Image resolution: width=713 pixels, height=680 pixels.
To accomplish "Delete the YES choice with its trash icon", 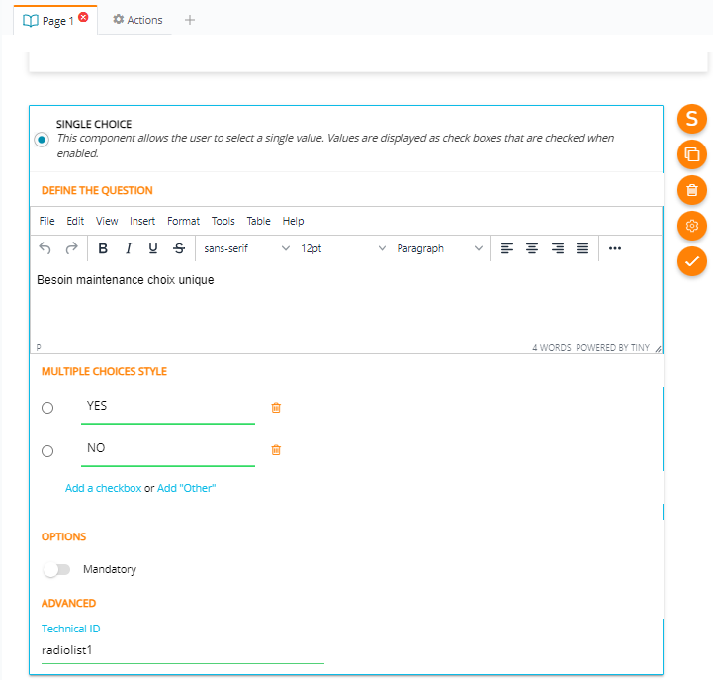I will point(276,408).
